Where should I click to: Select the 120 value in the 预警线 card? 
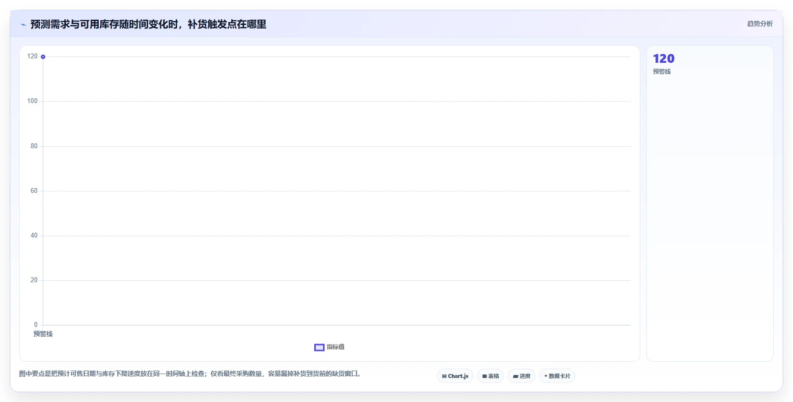point(664,58)
